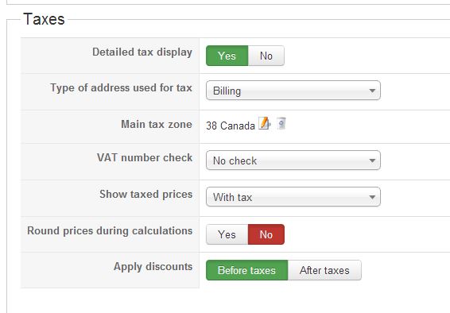Apply discounts After taxes
Image resolution: width=450 pixels, height=313 pixels.
(x=324, y=270)
